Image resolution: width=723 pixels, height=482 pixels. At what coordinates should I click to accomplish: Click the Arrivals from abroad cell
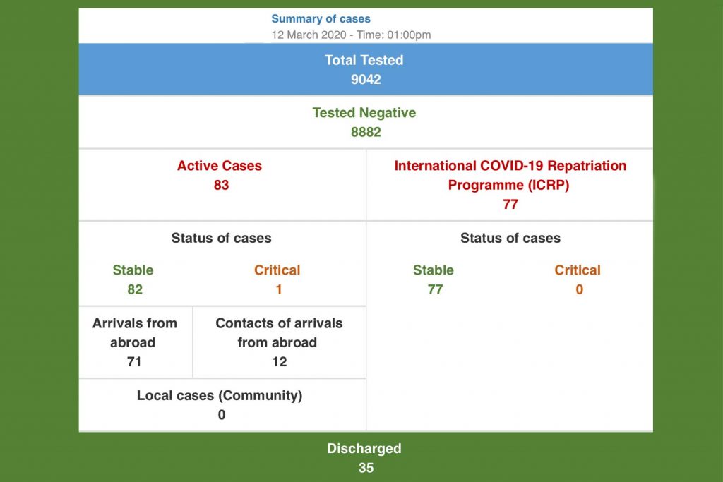point(135,342)
